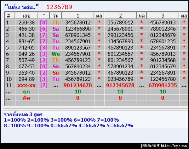Click value 134567890 in column 2
Viewport: 189px width, 149px height.
coord(120,41)
